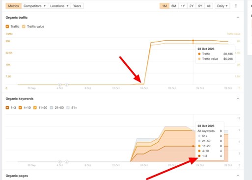Select the All time range
Viewport: 252px width, 180px height.
(x=209, y=6)
